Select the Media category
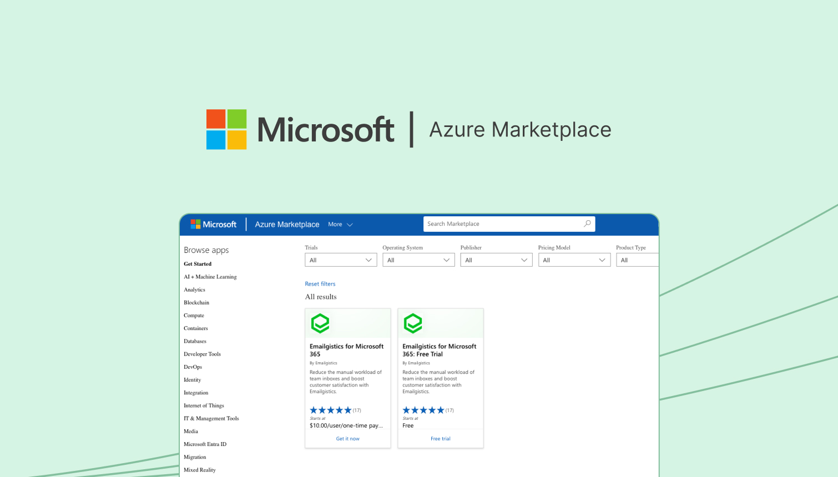The height and width of the screenshot is (477, 838). [x=191, y=431]
